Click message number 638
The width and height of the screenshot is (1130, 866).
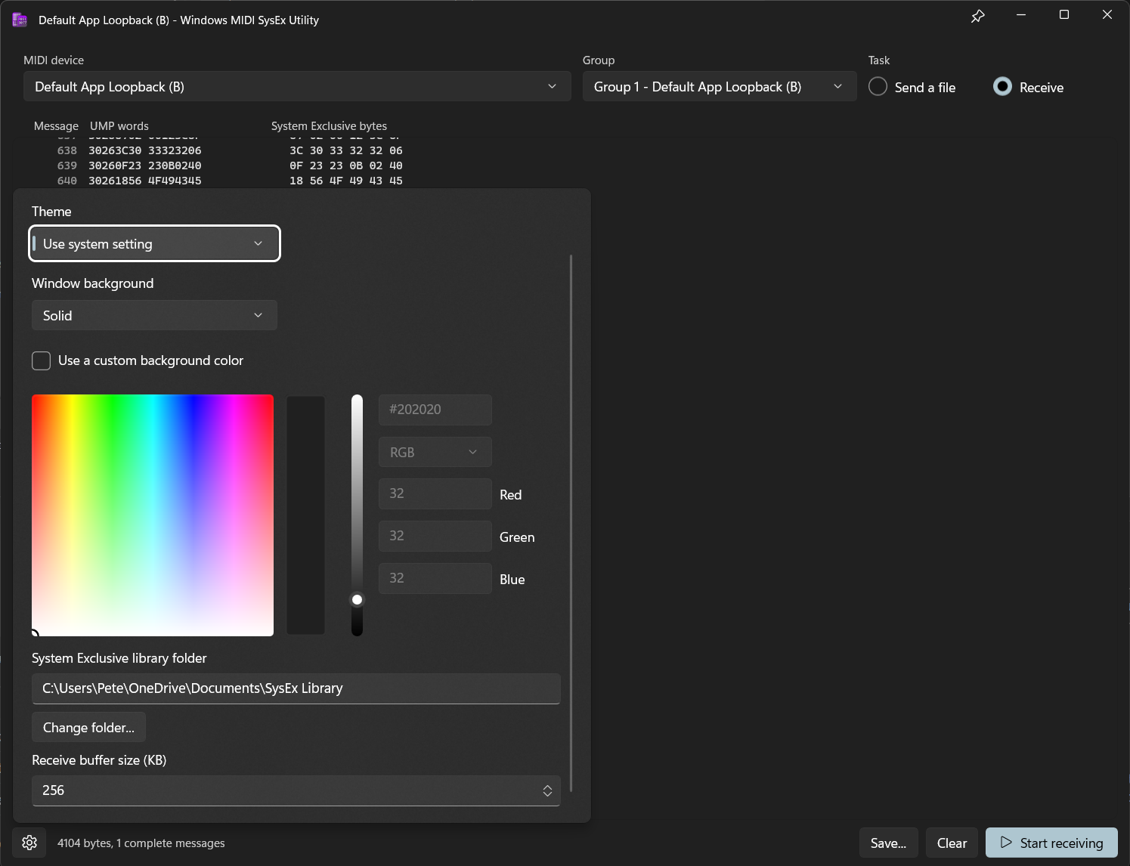pyautogui.click(x=67, y=150)
